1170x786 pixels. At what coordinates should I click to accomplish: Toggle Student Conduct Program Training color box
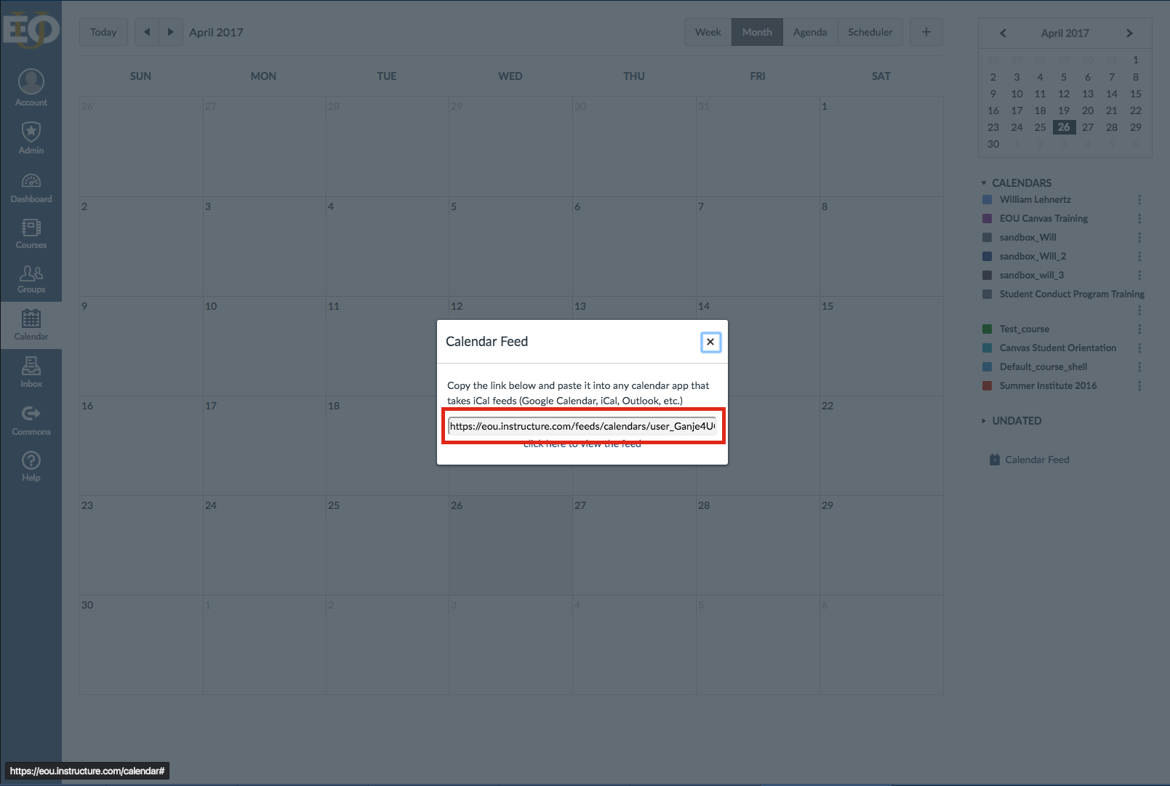[987, 294]
